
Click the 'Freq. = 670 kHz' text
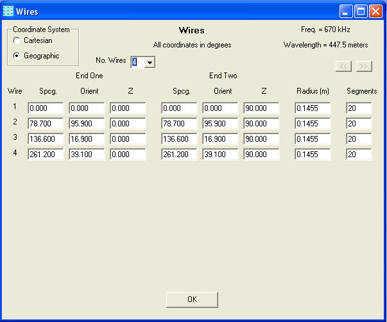coord(325,30)
